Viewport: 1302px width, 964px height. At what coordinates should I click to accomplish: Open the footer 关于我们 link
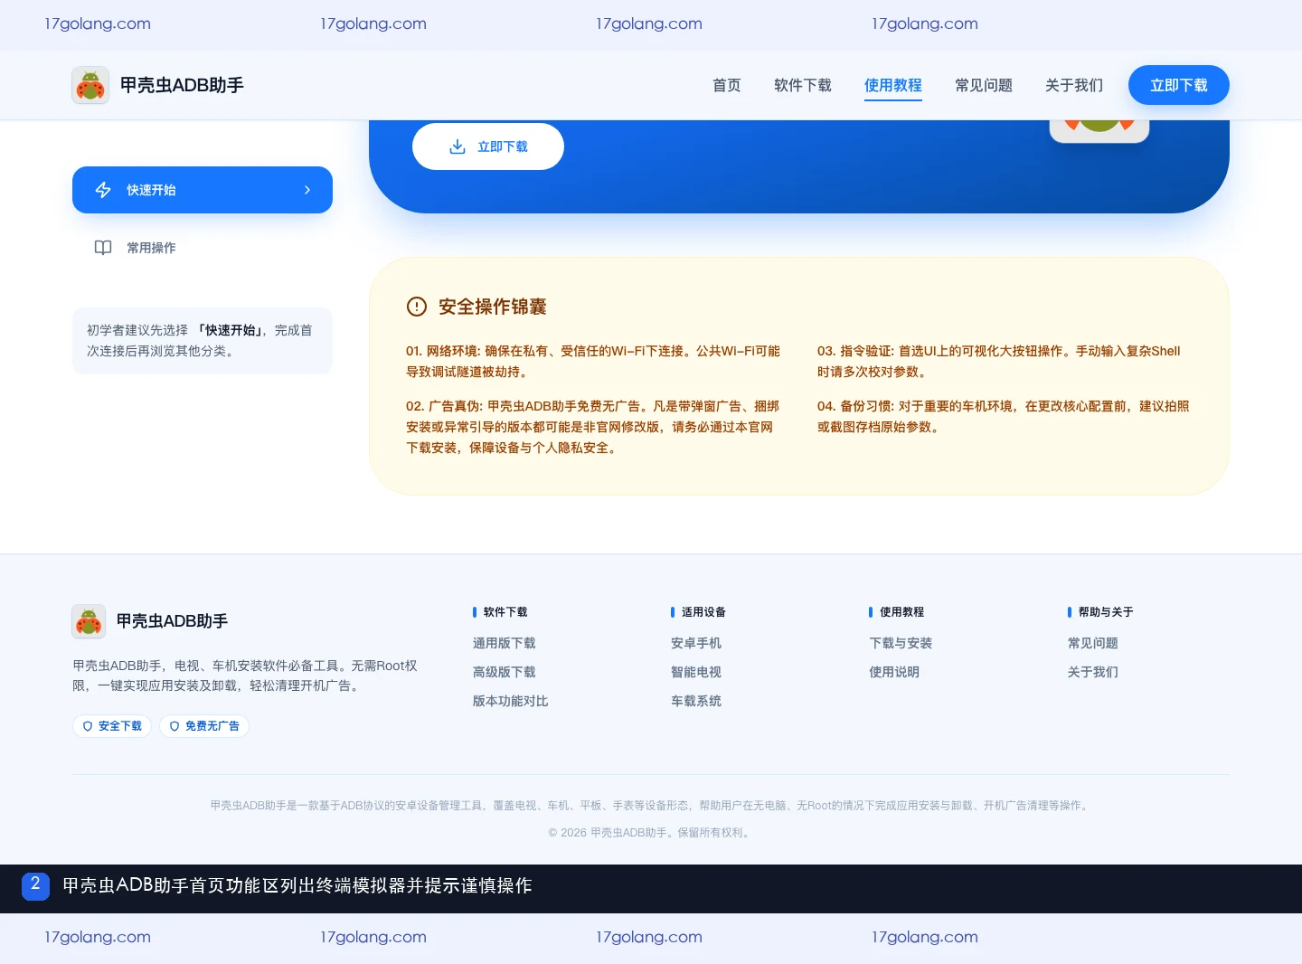[x=1093, y=672]
